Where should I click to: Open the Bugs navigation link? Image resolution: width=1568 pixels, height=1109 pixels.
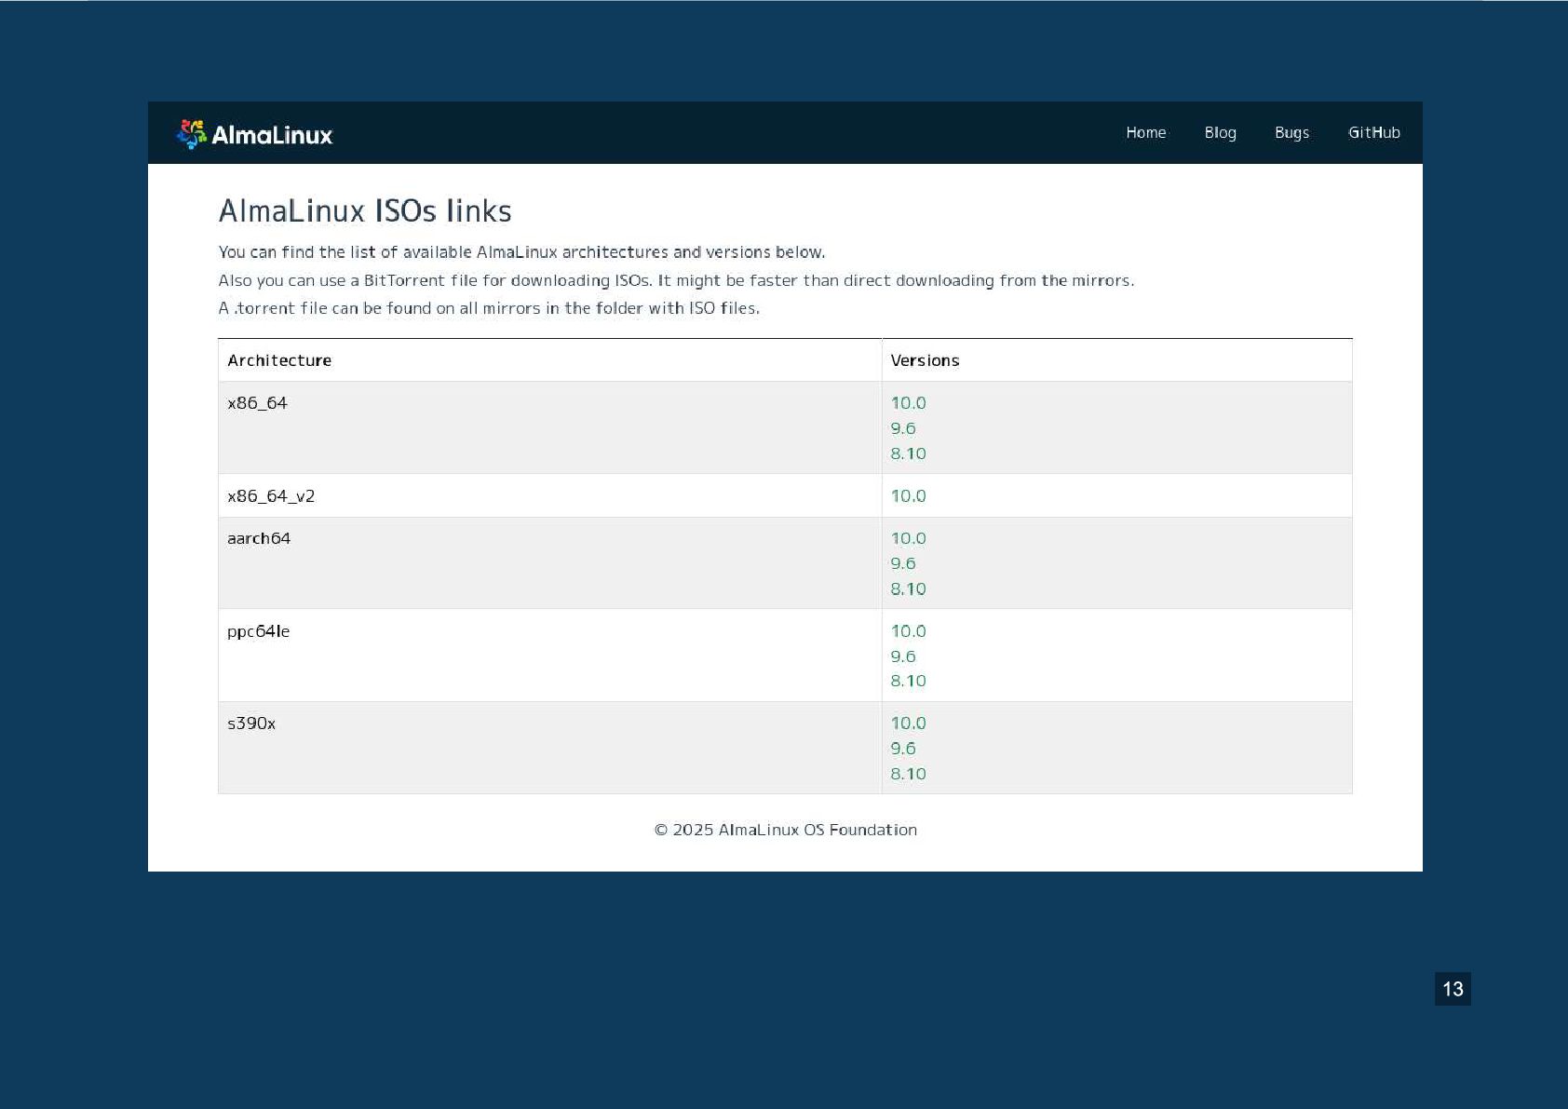point(1291,132)
